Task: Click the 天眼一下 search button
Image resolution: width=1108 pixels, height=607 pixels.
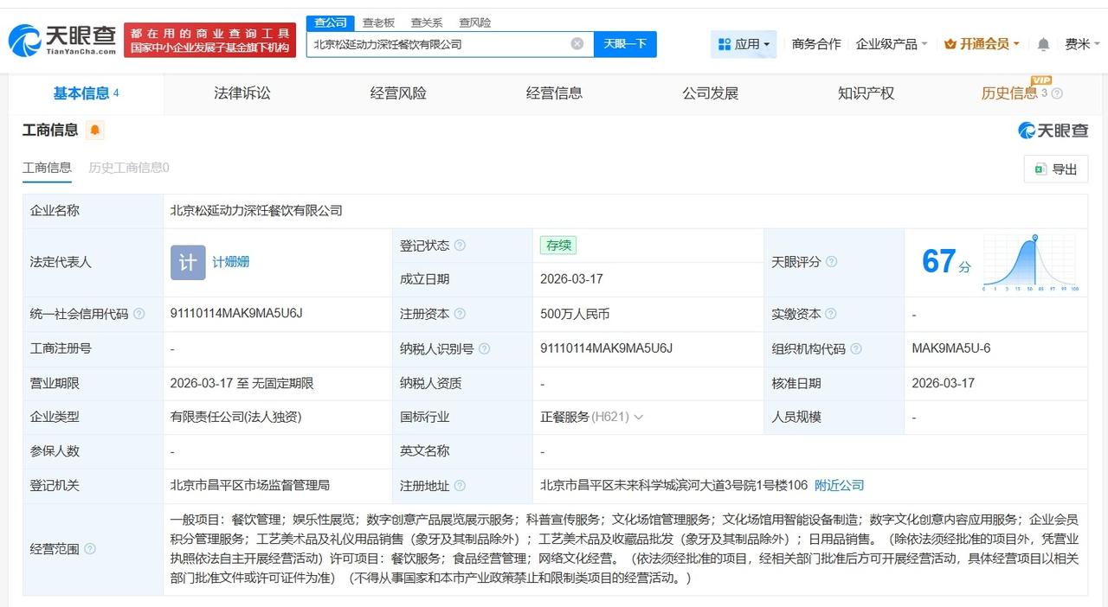Action: (625, 43)
